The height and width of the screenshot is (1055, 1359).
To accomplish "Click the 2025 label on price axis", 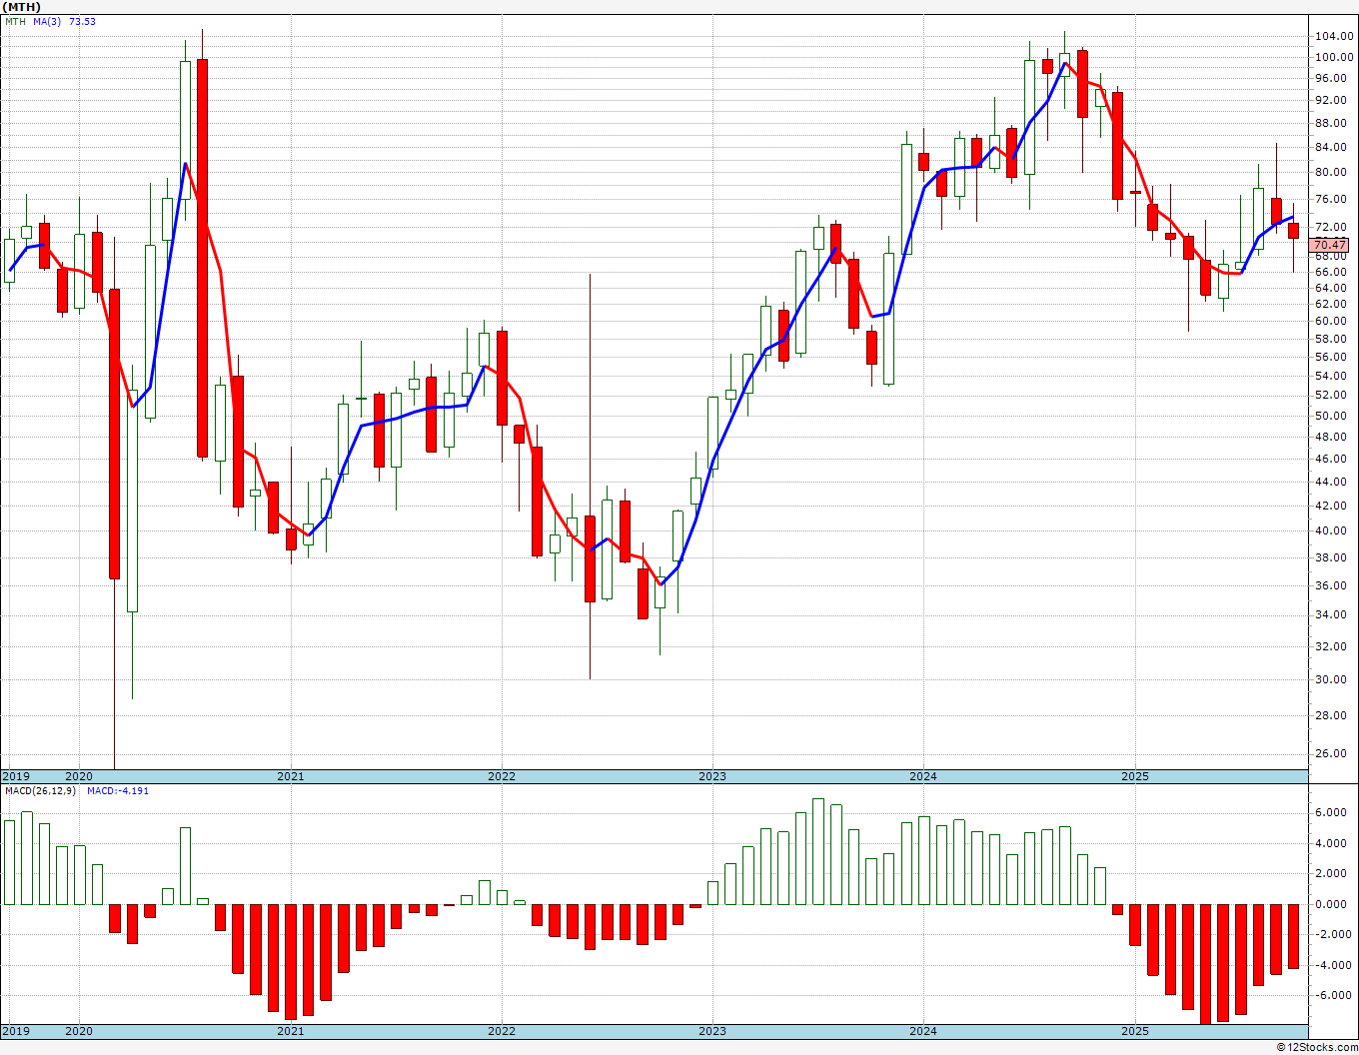I will tap(1134, 776).
